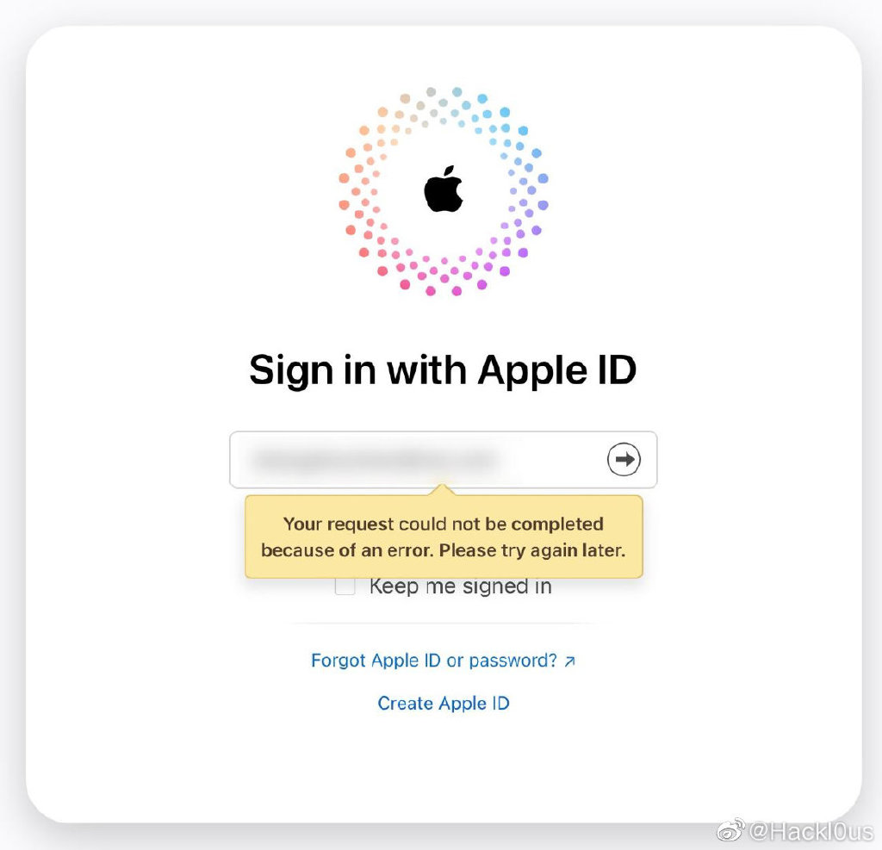Click the Keep me signed in label

click(x=460, y=586)
